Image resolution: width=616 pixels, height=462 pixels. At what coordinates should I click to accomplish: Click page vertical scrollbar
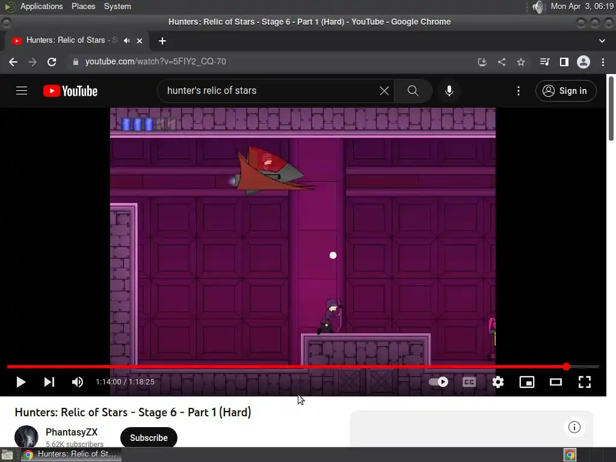pyautogui.click(x=611, y=108)
